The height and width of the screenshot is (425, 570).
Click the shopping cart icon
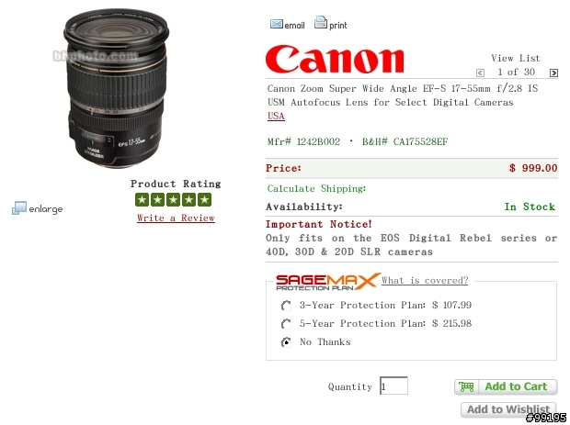466,386
